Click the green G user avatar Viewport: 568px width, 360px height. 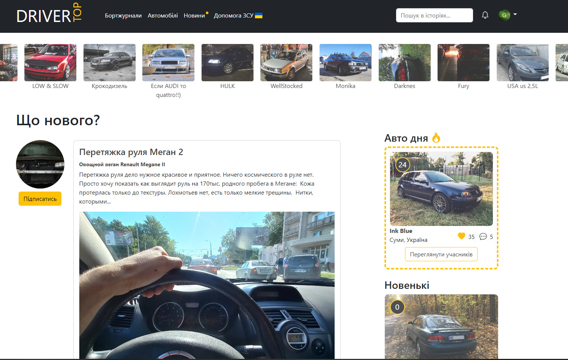coord(504,15)
